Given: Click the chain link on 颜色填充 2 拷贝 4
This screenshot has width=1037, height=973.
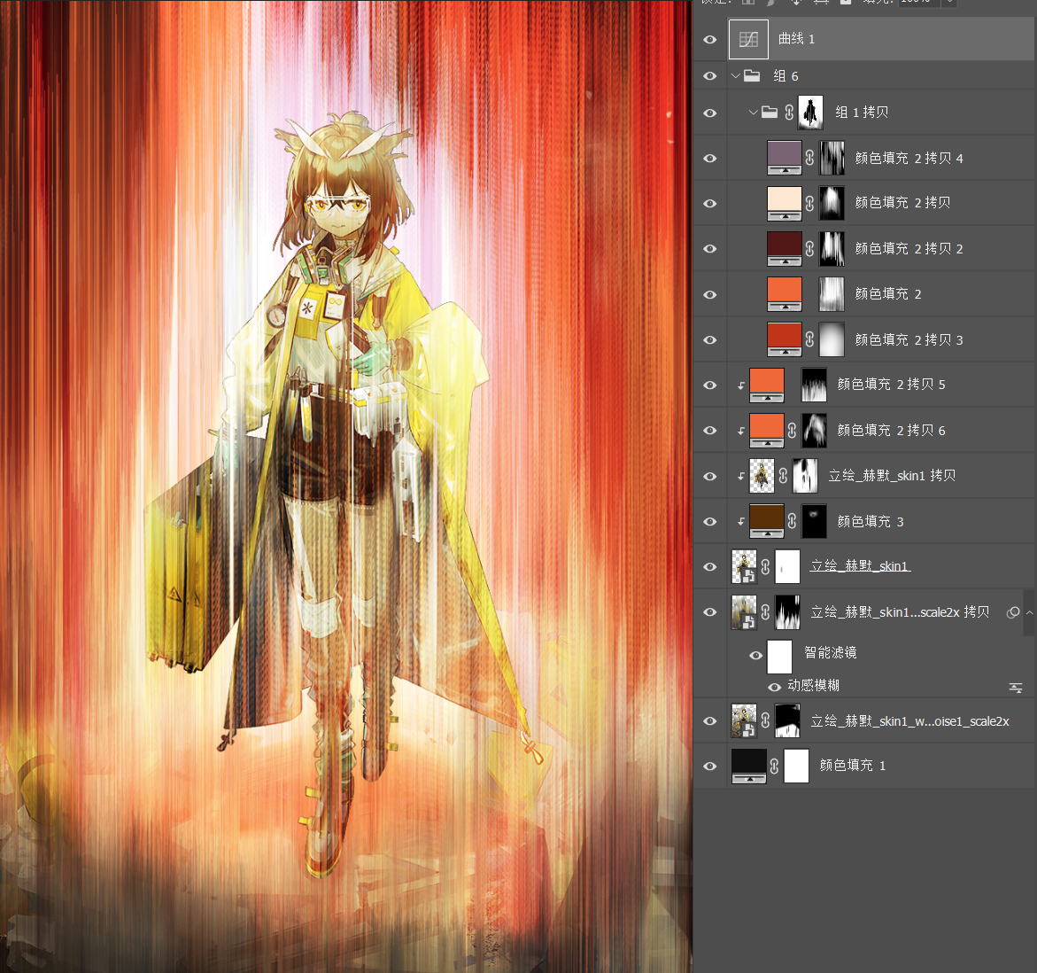Looking at the screenshot, I should click(x=809, y=158).
